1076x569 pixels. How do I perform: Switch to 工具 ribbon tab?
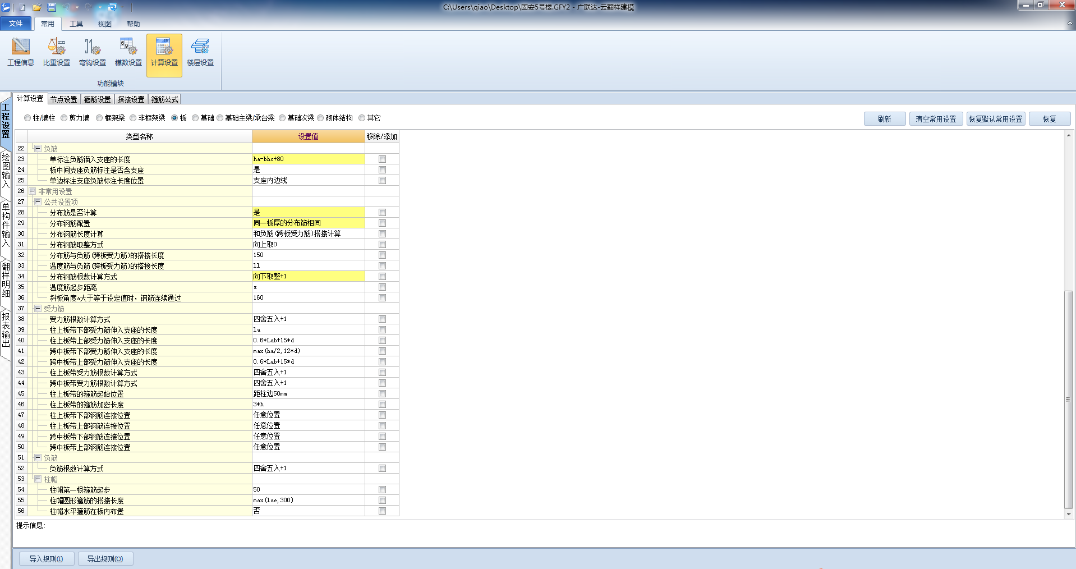(x=76, y=24)
